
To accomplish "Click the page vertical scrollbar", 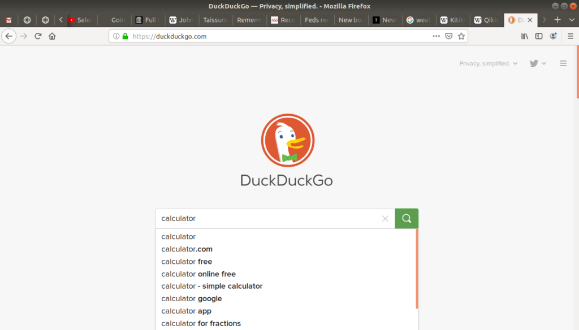I will 577,72.
